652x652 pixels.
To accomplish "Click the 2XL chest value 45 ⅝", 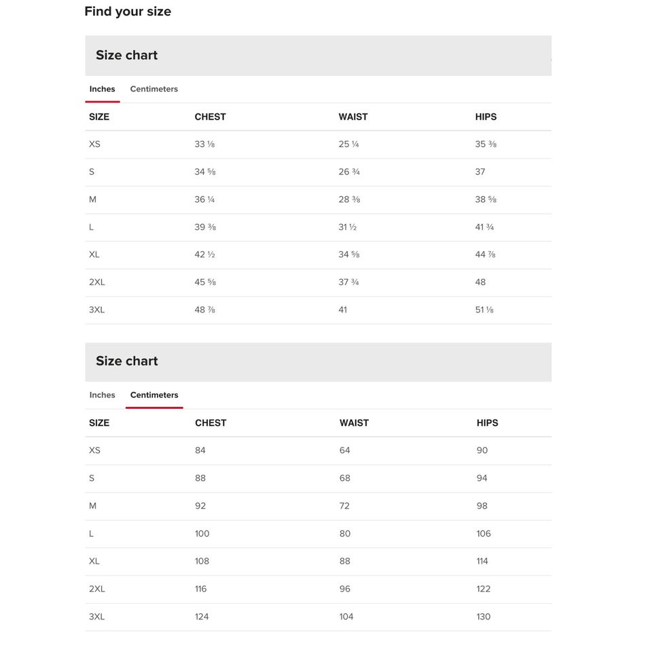I will [205, 282].
